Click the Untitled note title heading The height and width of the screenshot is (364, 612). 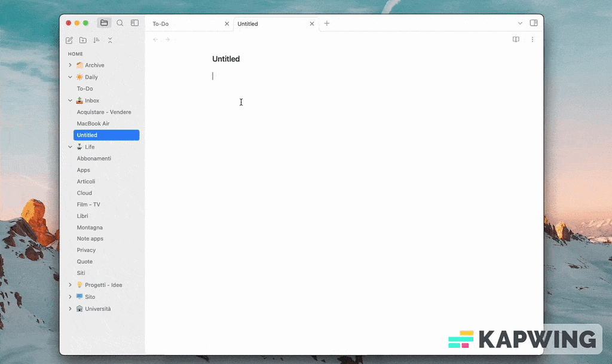point(226,59)
